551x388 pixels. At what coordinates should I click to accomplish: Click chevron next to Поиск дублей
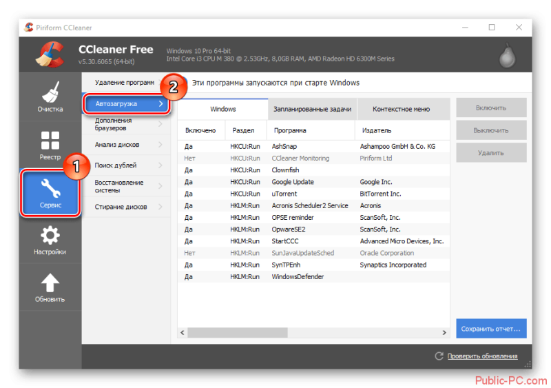pyautogui.click(x=160, y=165)
